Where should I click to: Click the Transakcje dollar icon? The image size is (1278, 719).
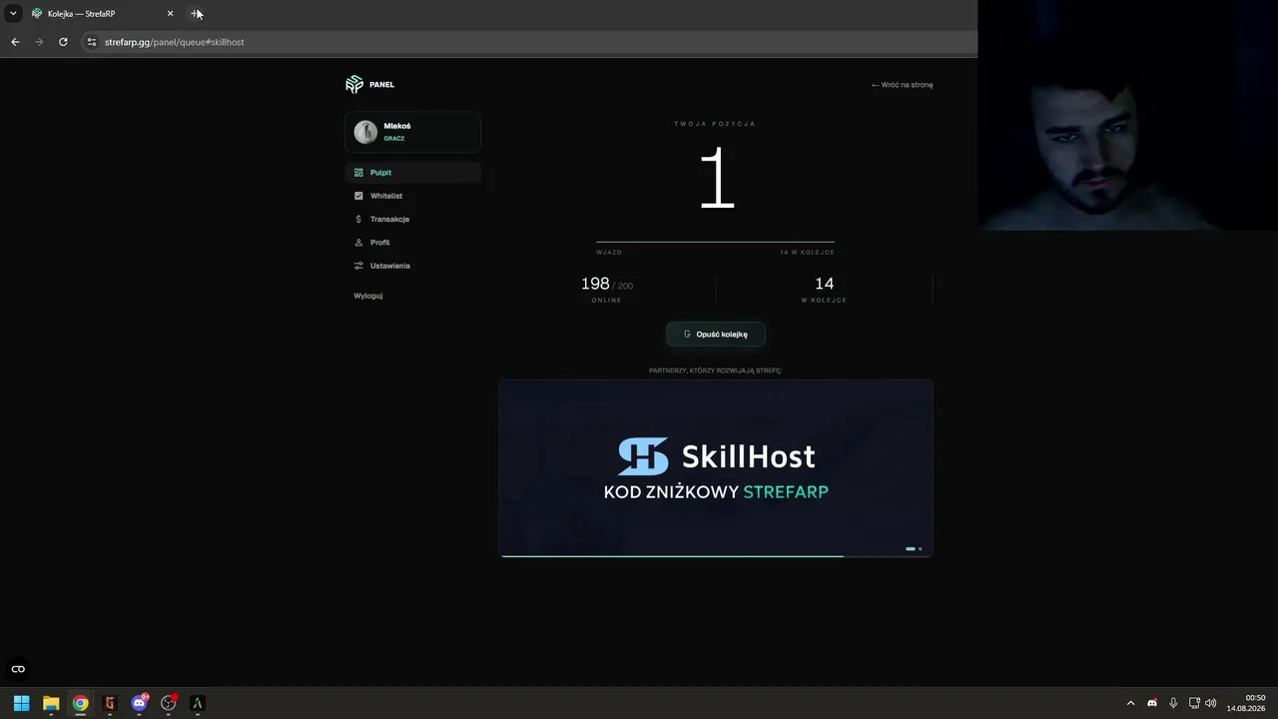click(358, 219)
